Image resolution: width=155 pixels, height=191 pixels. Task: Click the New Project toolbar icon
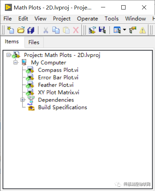11,30
